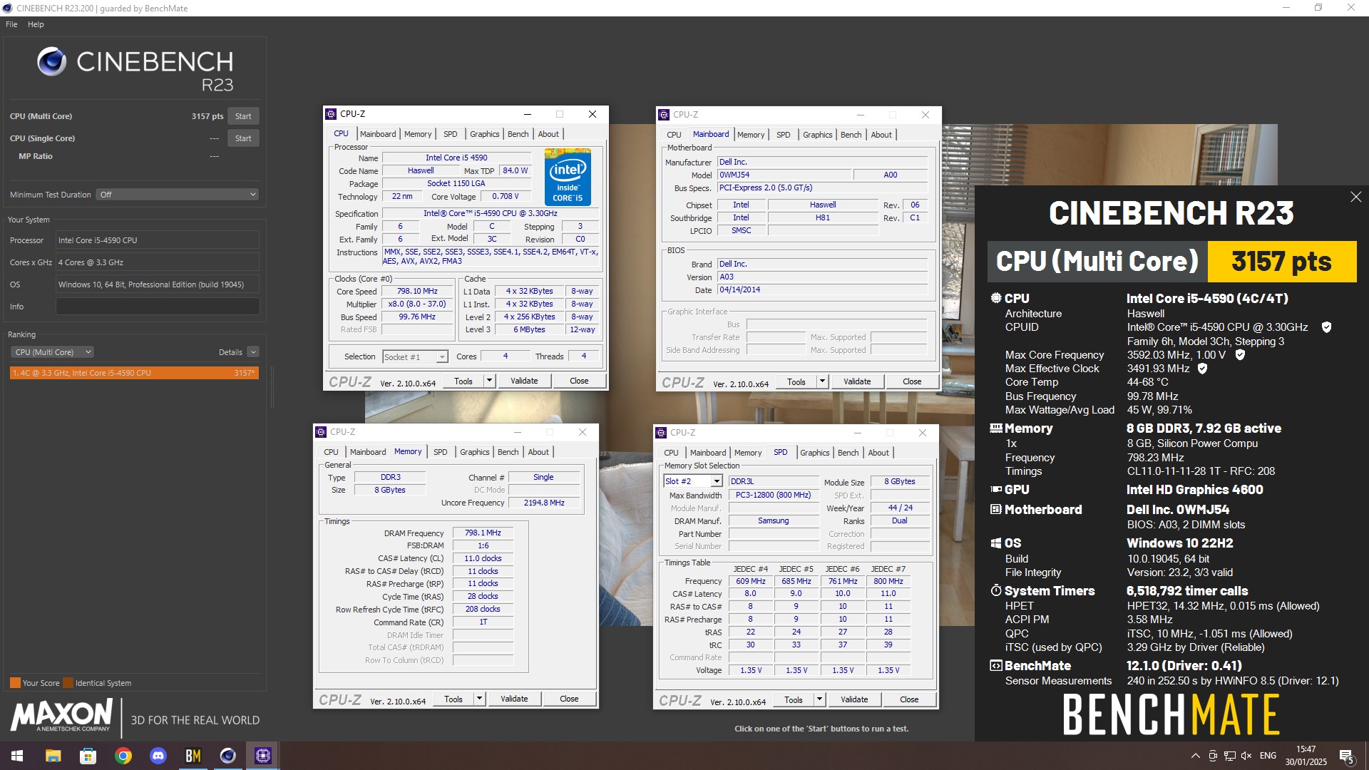Open the Windows Start menu

click(x=17, y=756)
